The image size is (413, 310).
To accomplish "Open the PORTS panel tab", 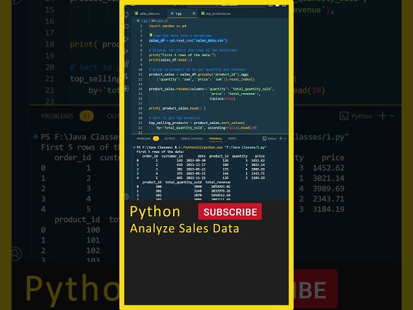I will pyautogui.click(x=232, y=138).
